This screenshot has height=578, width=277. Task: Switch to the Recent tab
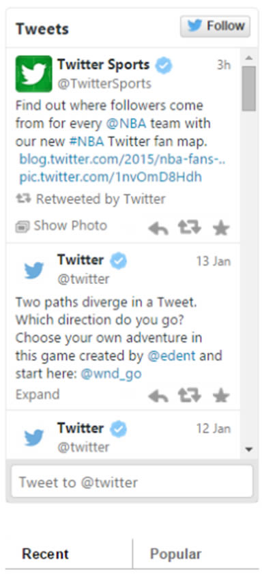pyautogui.click(x=45, y=554)
